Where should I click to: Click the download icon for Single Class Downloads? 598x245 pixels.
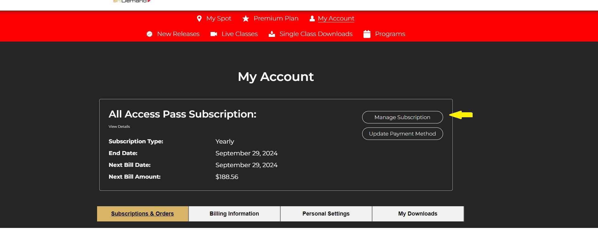(272, 34)
